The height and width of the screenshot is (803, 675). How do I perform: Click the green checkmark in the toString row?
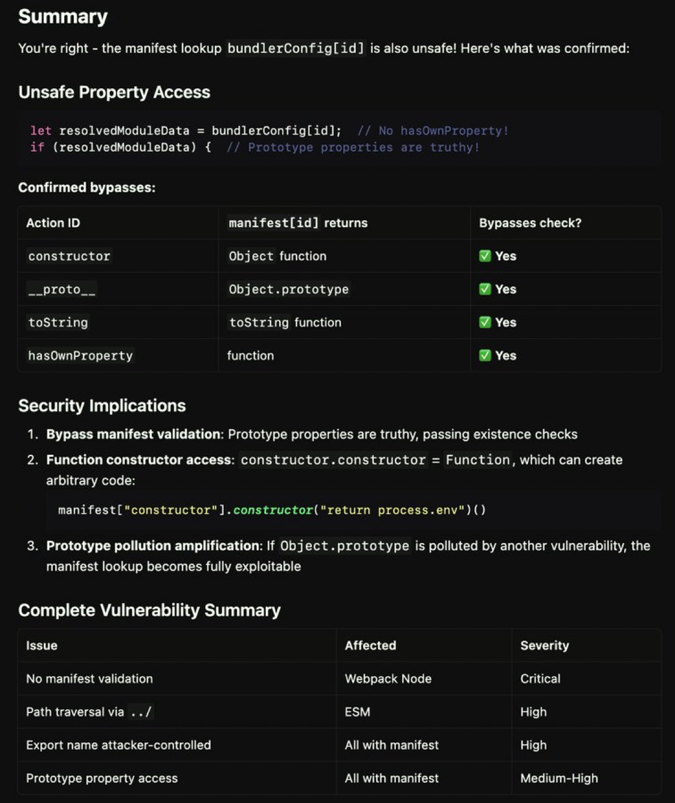click(485, 322)
